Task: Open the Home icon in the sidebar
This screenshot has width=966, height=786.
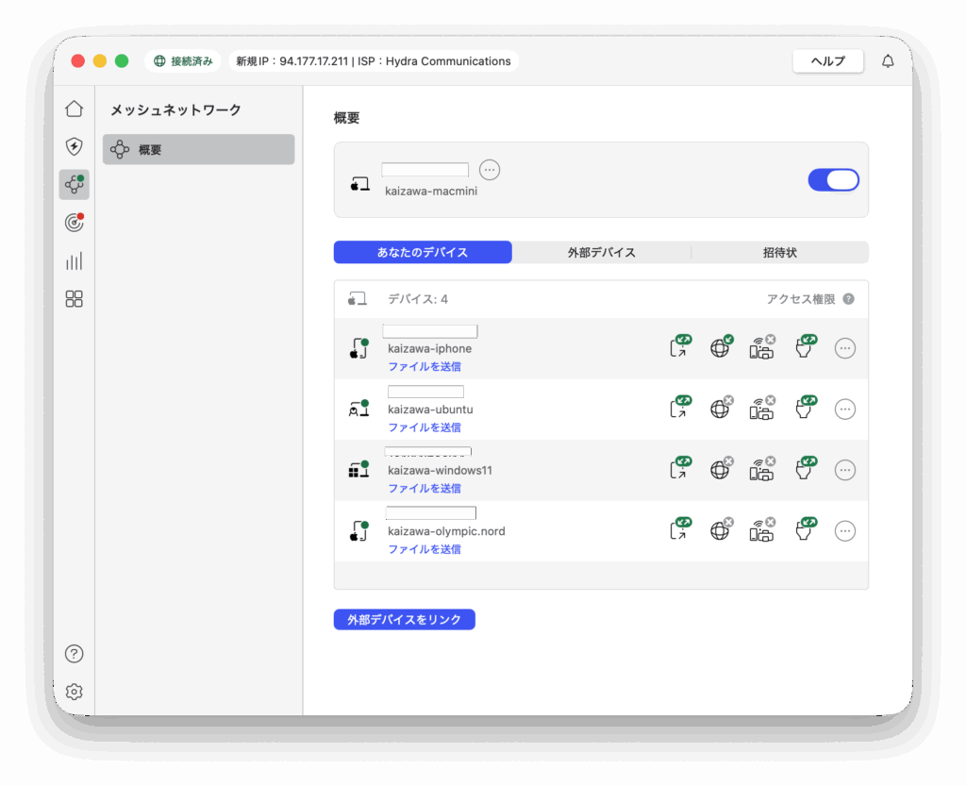Action: (x=74, y=109)
